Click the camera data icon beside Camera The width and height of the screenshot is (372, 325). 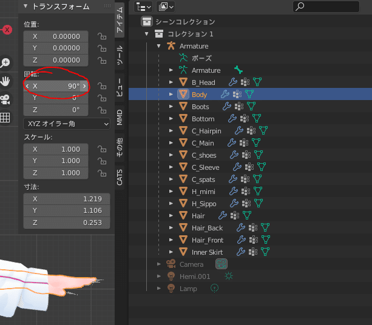222,264
